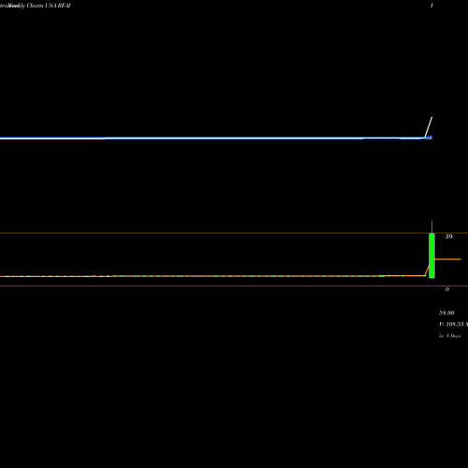468x468 pixels.
Task: Click the upper wick of the green candle
Action: coord(431,227)
